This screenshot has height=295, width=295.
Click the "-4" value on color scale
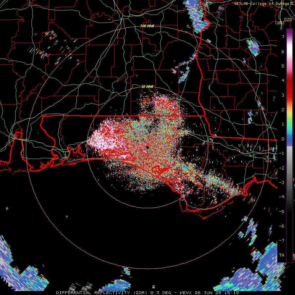point(282,197)
